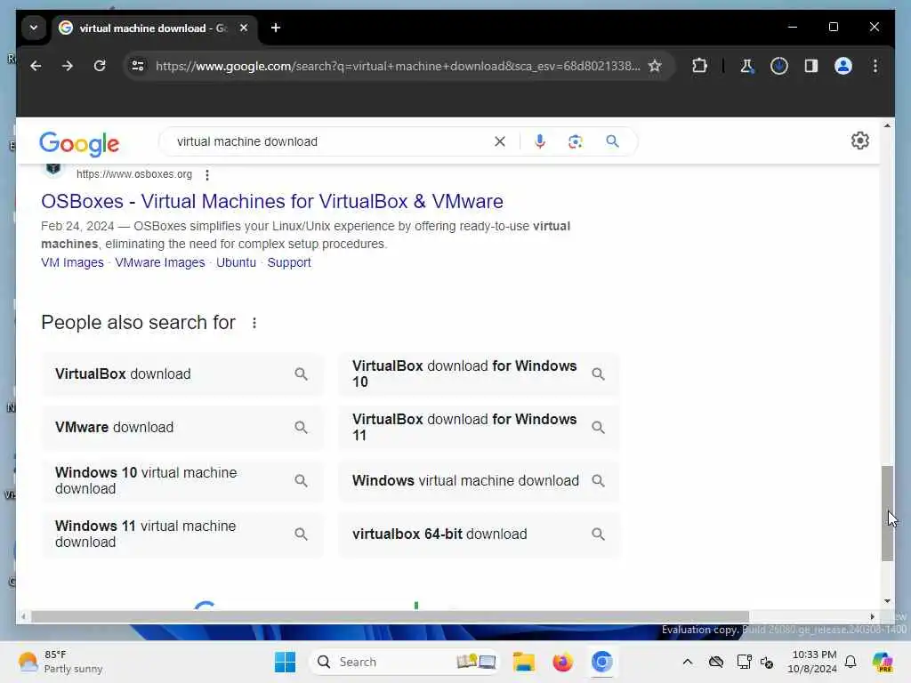Screen dimensions: 911x683
Task: Go forward one page in Chrome
Action: pos(68,66)
